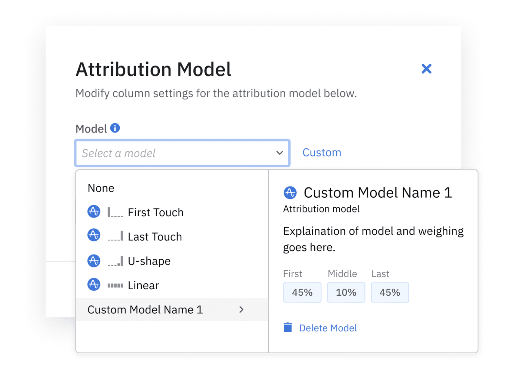Click the info icon next to Model
This screenshot has width=518, height=376.
click(x=115, y=128)
